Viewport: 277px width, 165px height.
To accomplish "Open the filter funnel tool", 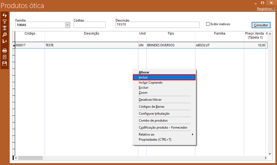I will (5, 22).
